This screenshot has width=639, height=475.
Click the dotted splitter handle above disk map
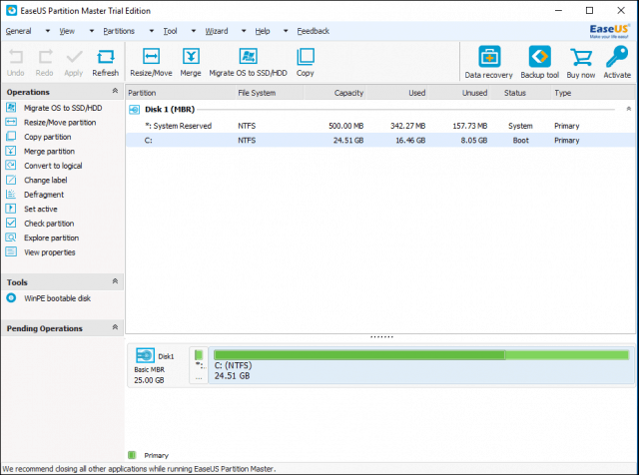click(381, 337)
